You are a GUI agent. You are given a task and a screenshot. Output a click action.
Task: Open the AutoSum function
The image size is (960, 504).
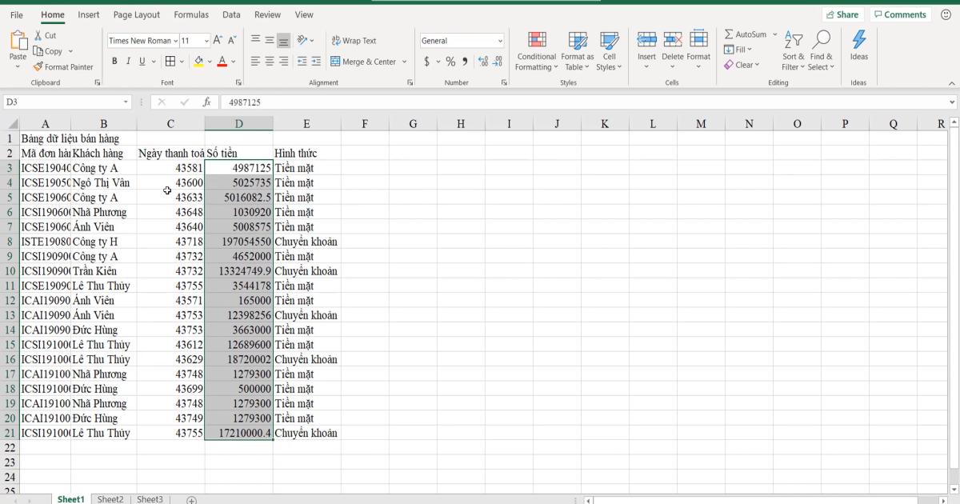(x=744, y=34)
